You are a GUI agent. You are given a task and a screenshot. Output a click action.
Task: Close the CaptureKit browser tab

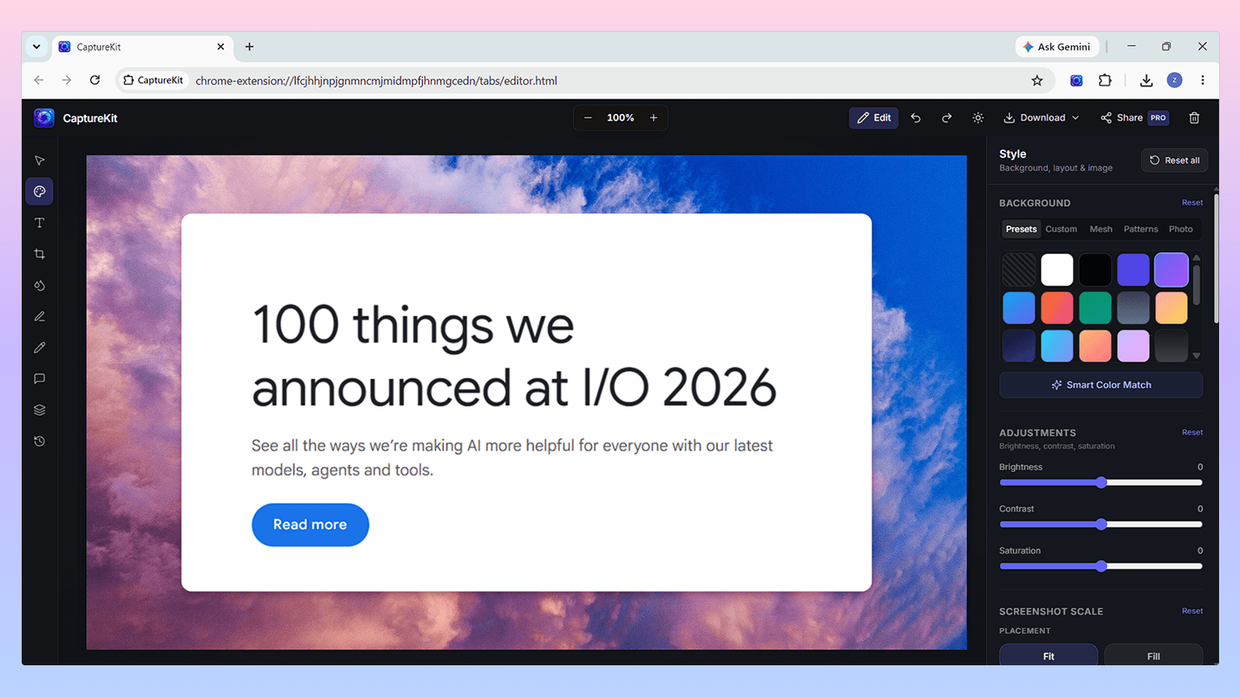tap(221, 46)
